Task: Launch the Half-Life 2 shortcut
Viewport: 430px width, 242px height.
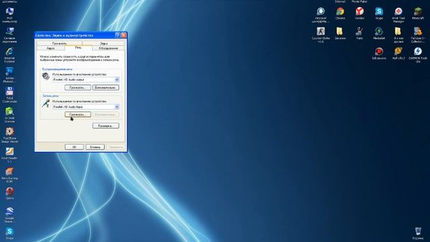Action: click(398, 53)
